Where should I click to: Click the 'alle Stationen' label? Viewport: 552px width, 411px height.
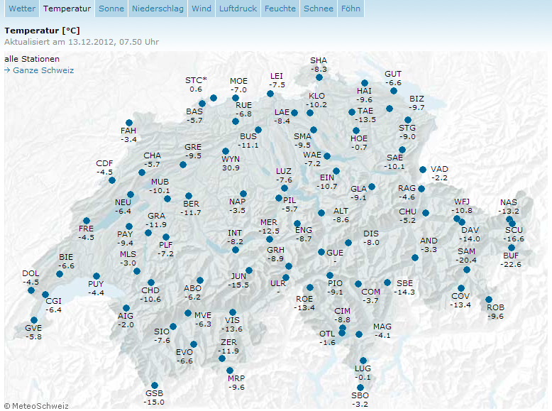(x=32, y=59)
